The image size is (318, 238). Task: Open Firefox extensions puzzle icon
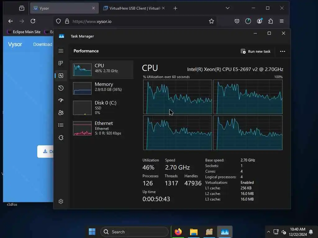click(270, 21)
